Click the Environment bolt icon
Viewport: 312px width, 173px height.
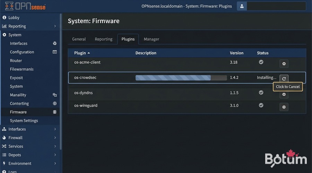point(4,163)
